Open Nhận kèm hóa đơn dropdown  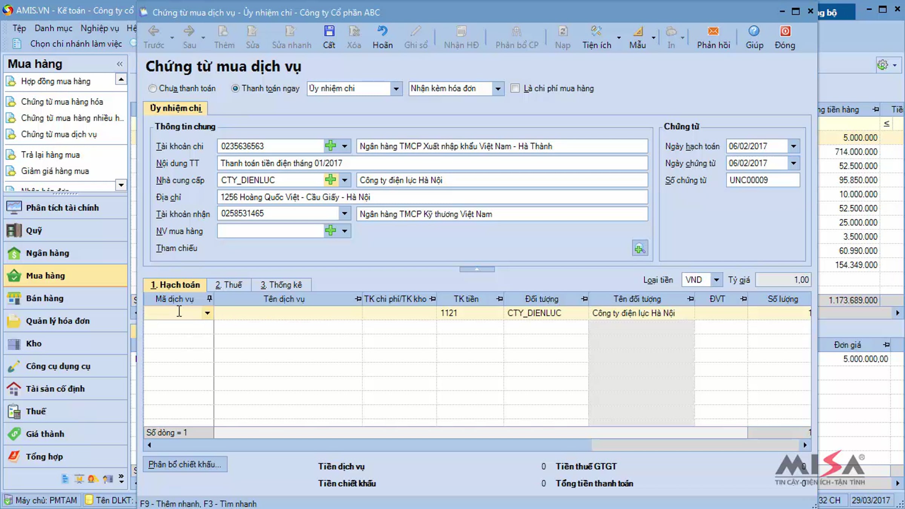(x=498, y=89)
